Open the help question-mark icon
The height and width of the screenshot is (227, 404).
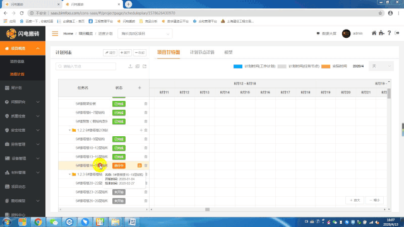[389, 33]
